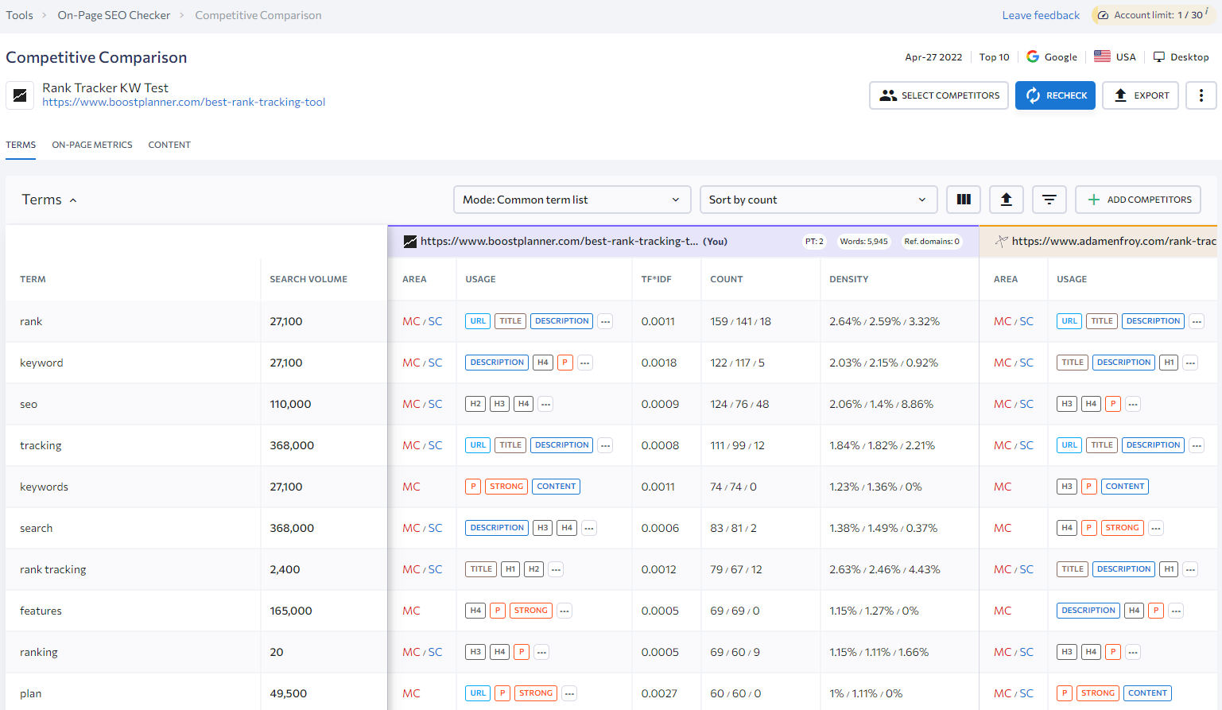Expand usage ellipsis in seo row
The image size is (1222, 710).
(x=545, y=404)
